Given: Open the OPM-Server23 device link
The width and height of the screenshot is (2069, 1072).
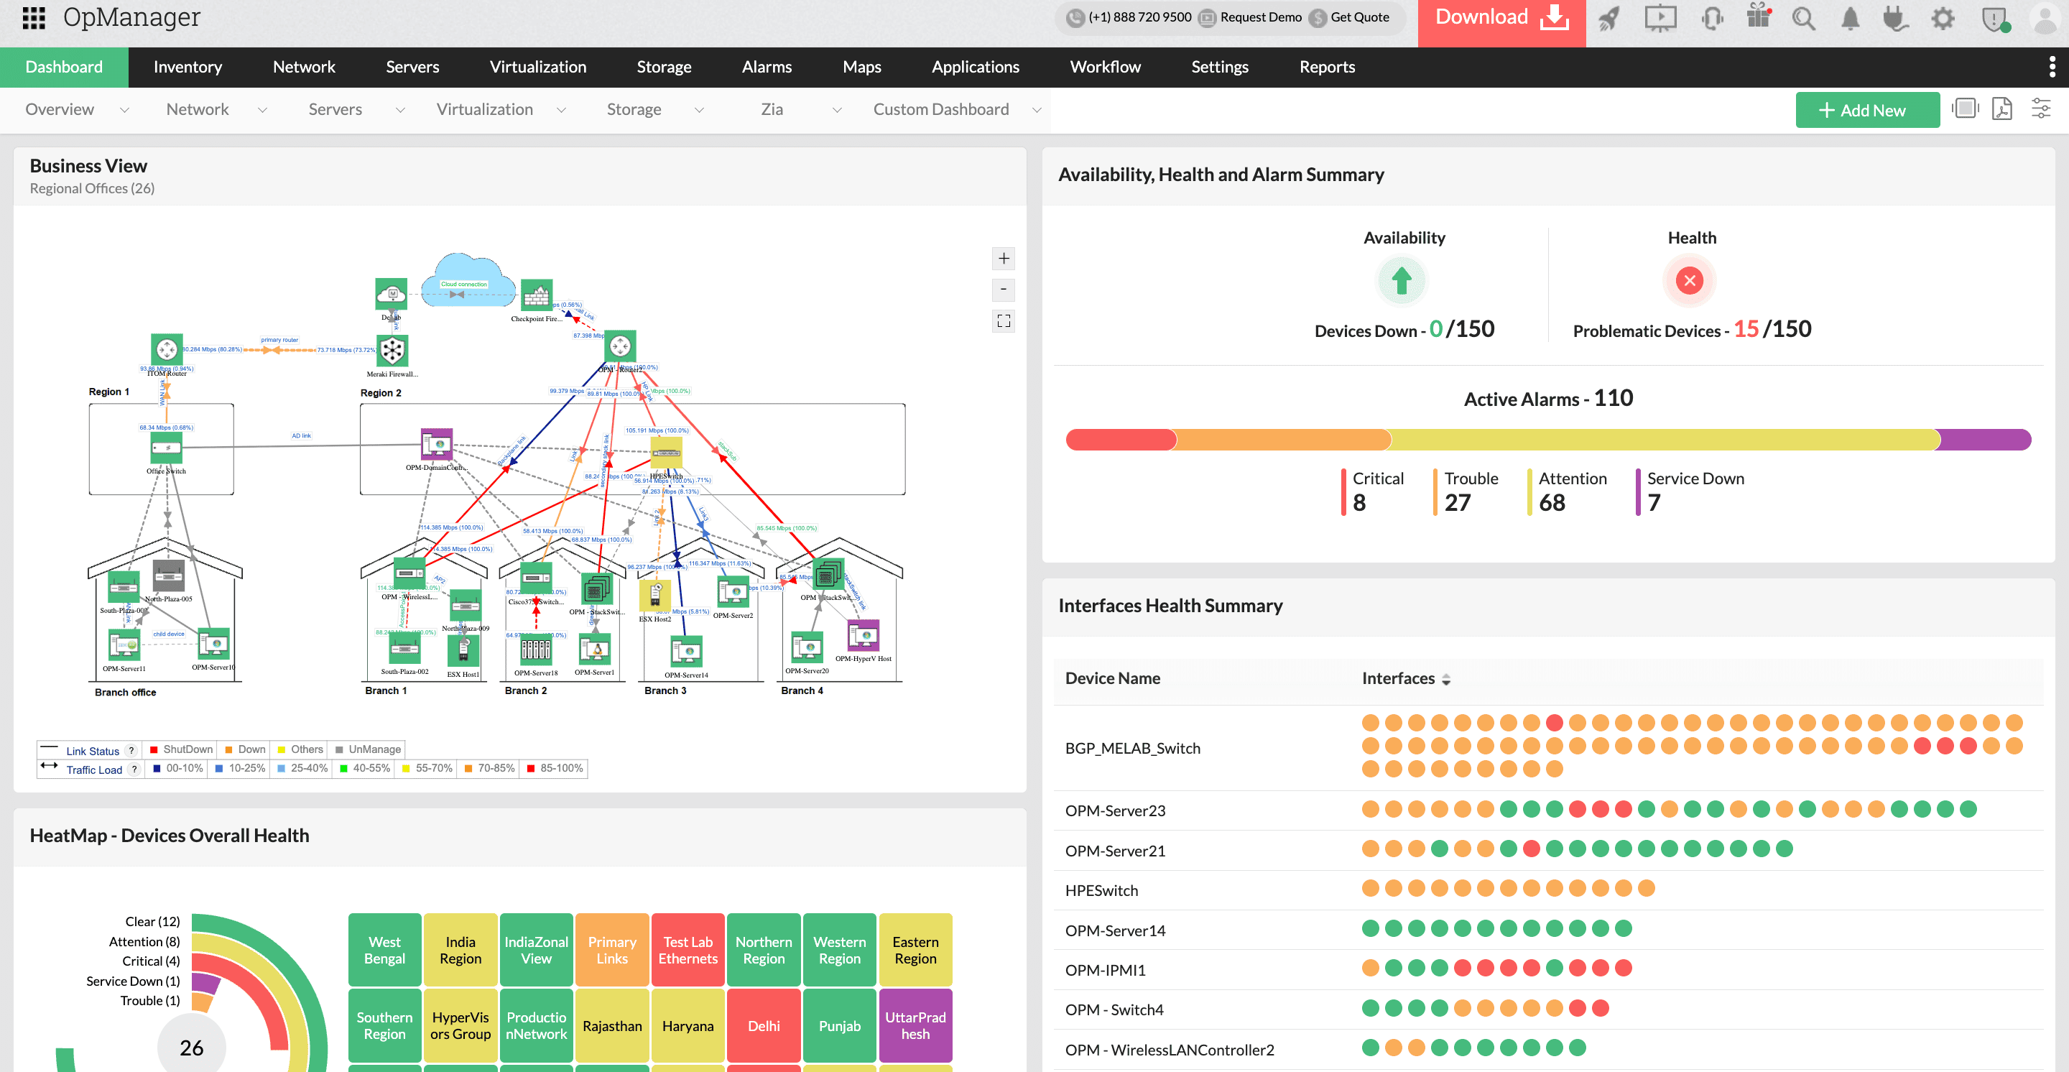Looking at the screenshot, I should 1115,810.
